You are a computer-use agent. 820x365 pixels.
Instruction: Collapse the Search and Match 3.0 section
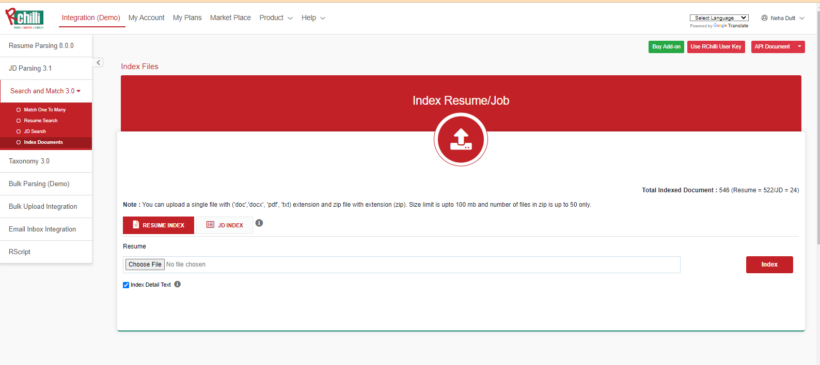click(x=45, y=91)
